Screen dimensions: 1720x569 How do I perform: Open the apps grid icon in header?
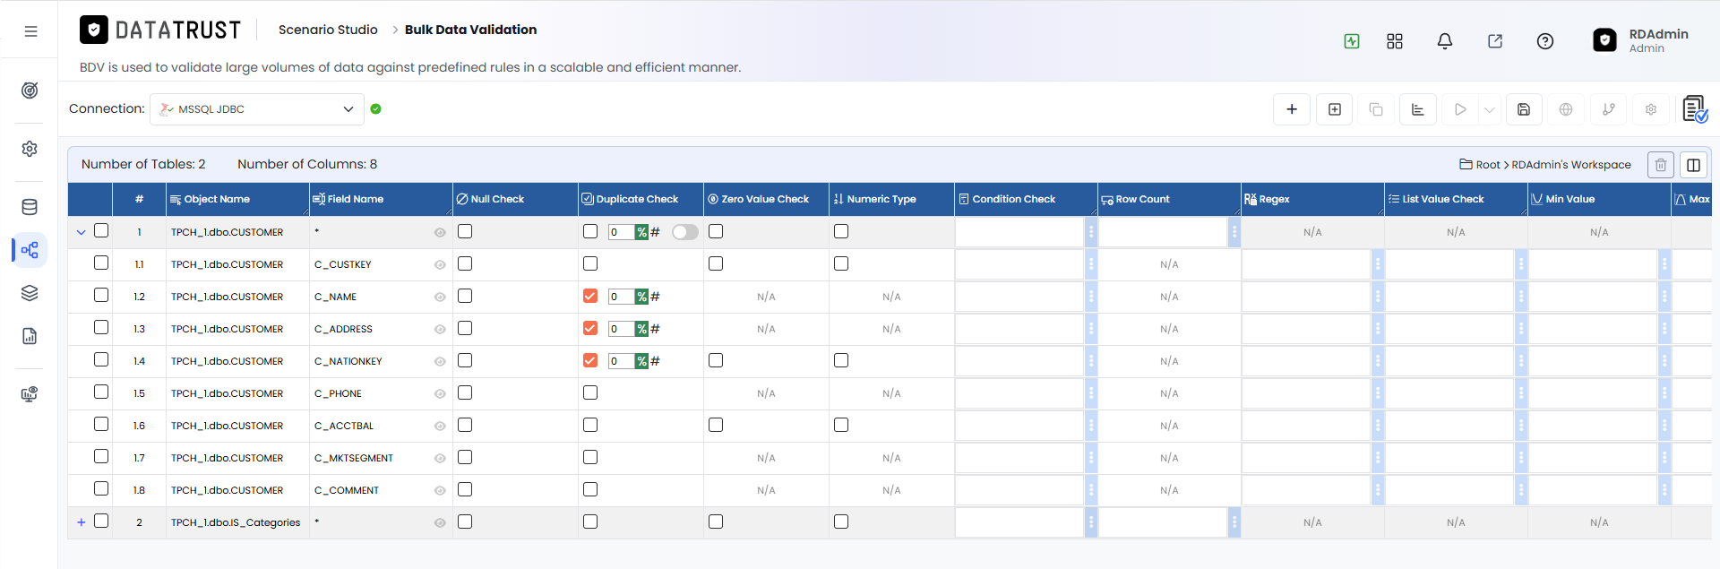click(x=1395, y=41)
